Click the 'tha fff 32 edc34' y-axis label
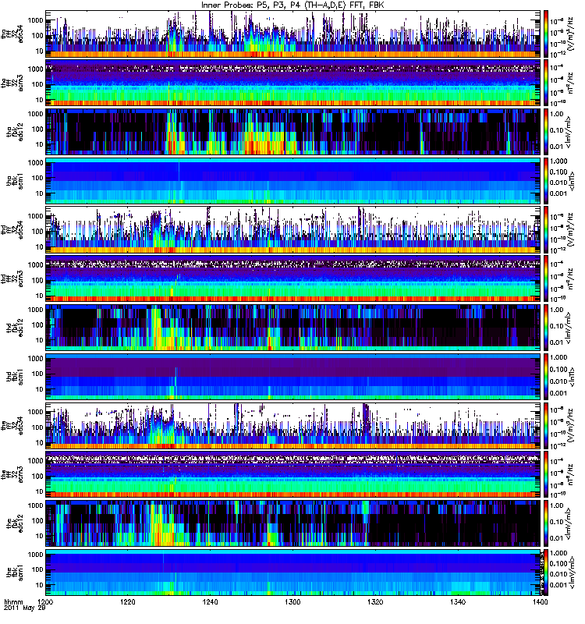585x624 pixels. 12,34
